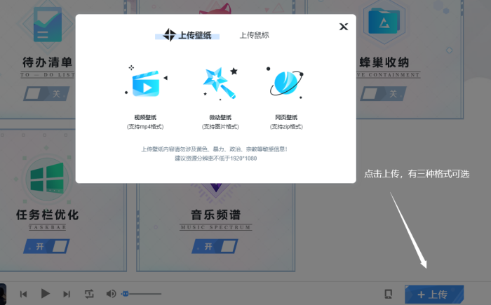Toggle the loop playback mode icon

pos(89,294)
